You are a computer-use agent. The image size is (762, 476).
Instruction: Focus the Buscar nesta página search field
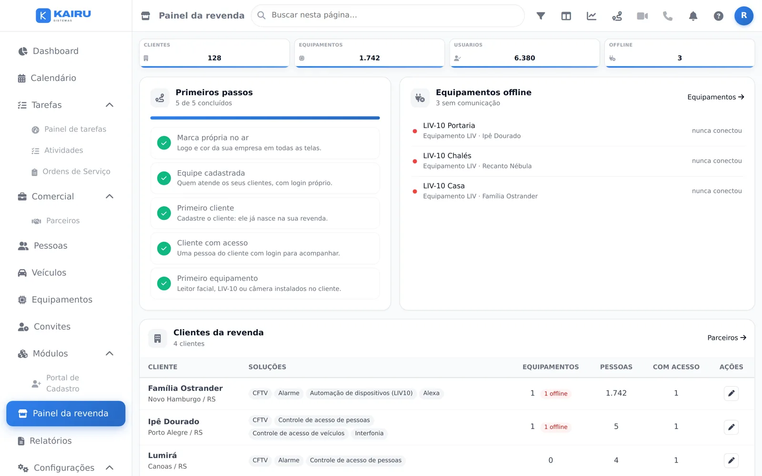coord(388,16)
